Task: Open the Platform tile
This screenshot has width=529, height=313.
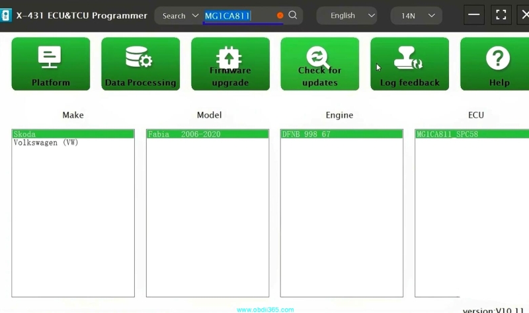Action: pyautogui.click(x=51, y=64)
